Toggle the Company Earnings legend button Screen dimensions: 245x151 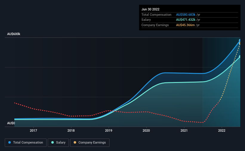tap(90, 143)
